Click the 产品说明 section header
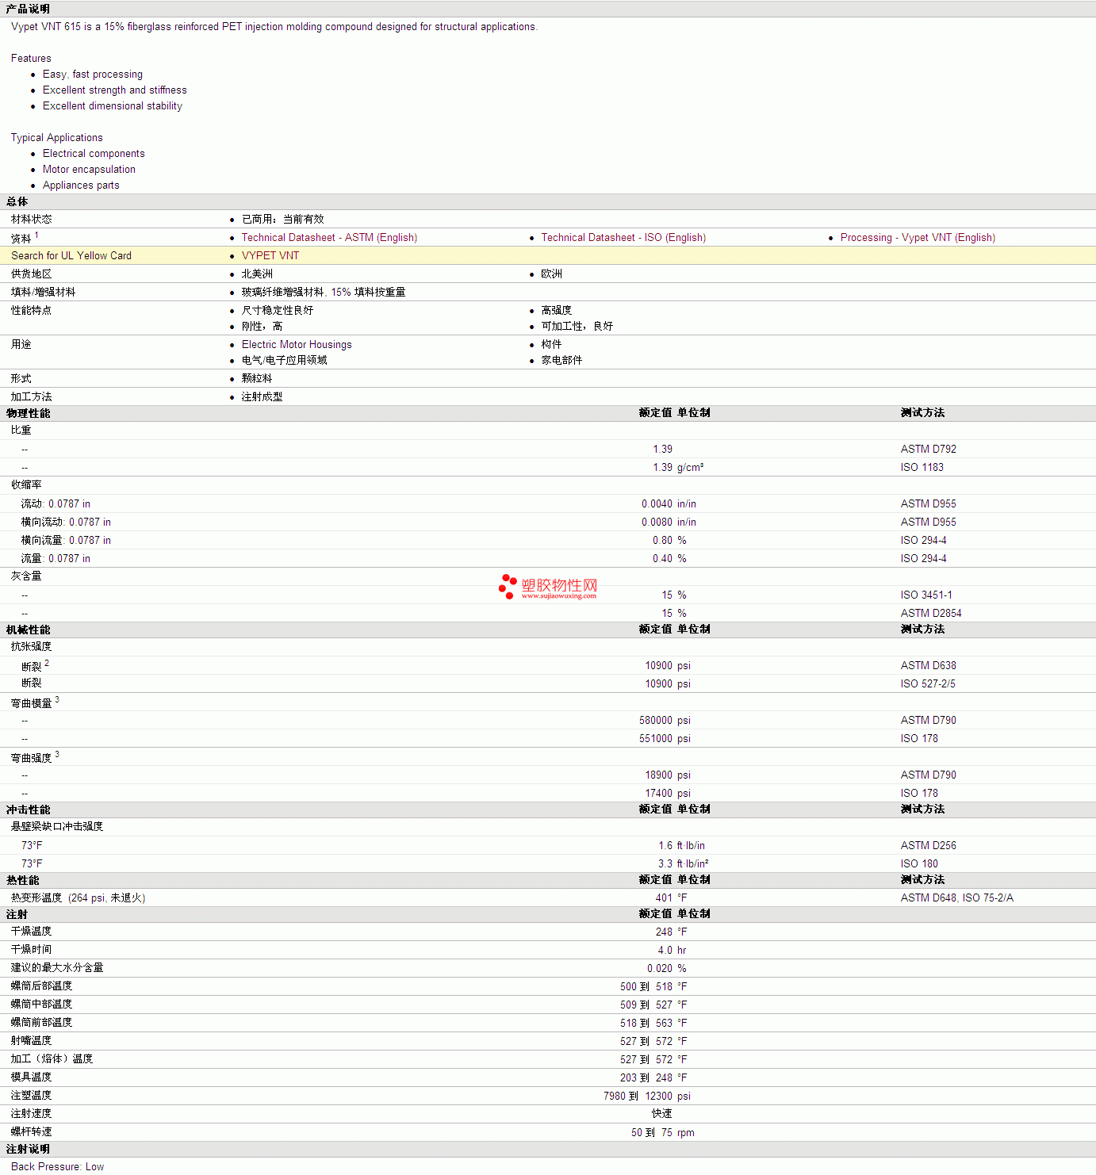 tap(28, 9)
